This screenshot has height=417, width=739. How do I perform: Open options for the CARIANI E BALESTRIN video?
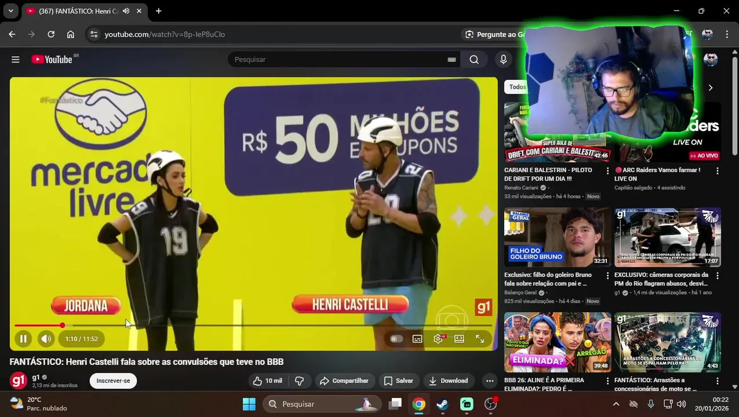click(607, 171)
